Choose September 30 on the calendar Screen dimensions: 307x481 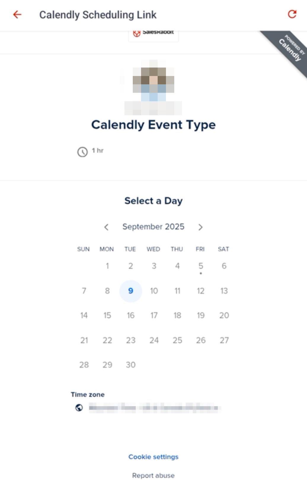point(131,365)
